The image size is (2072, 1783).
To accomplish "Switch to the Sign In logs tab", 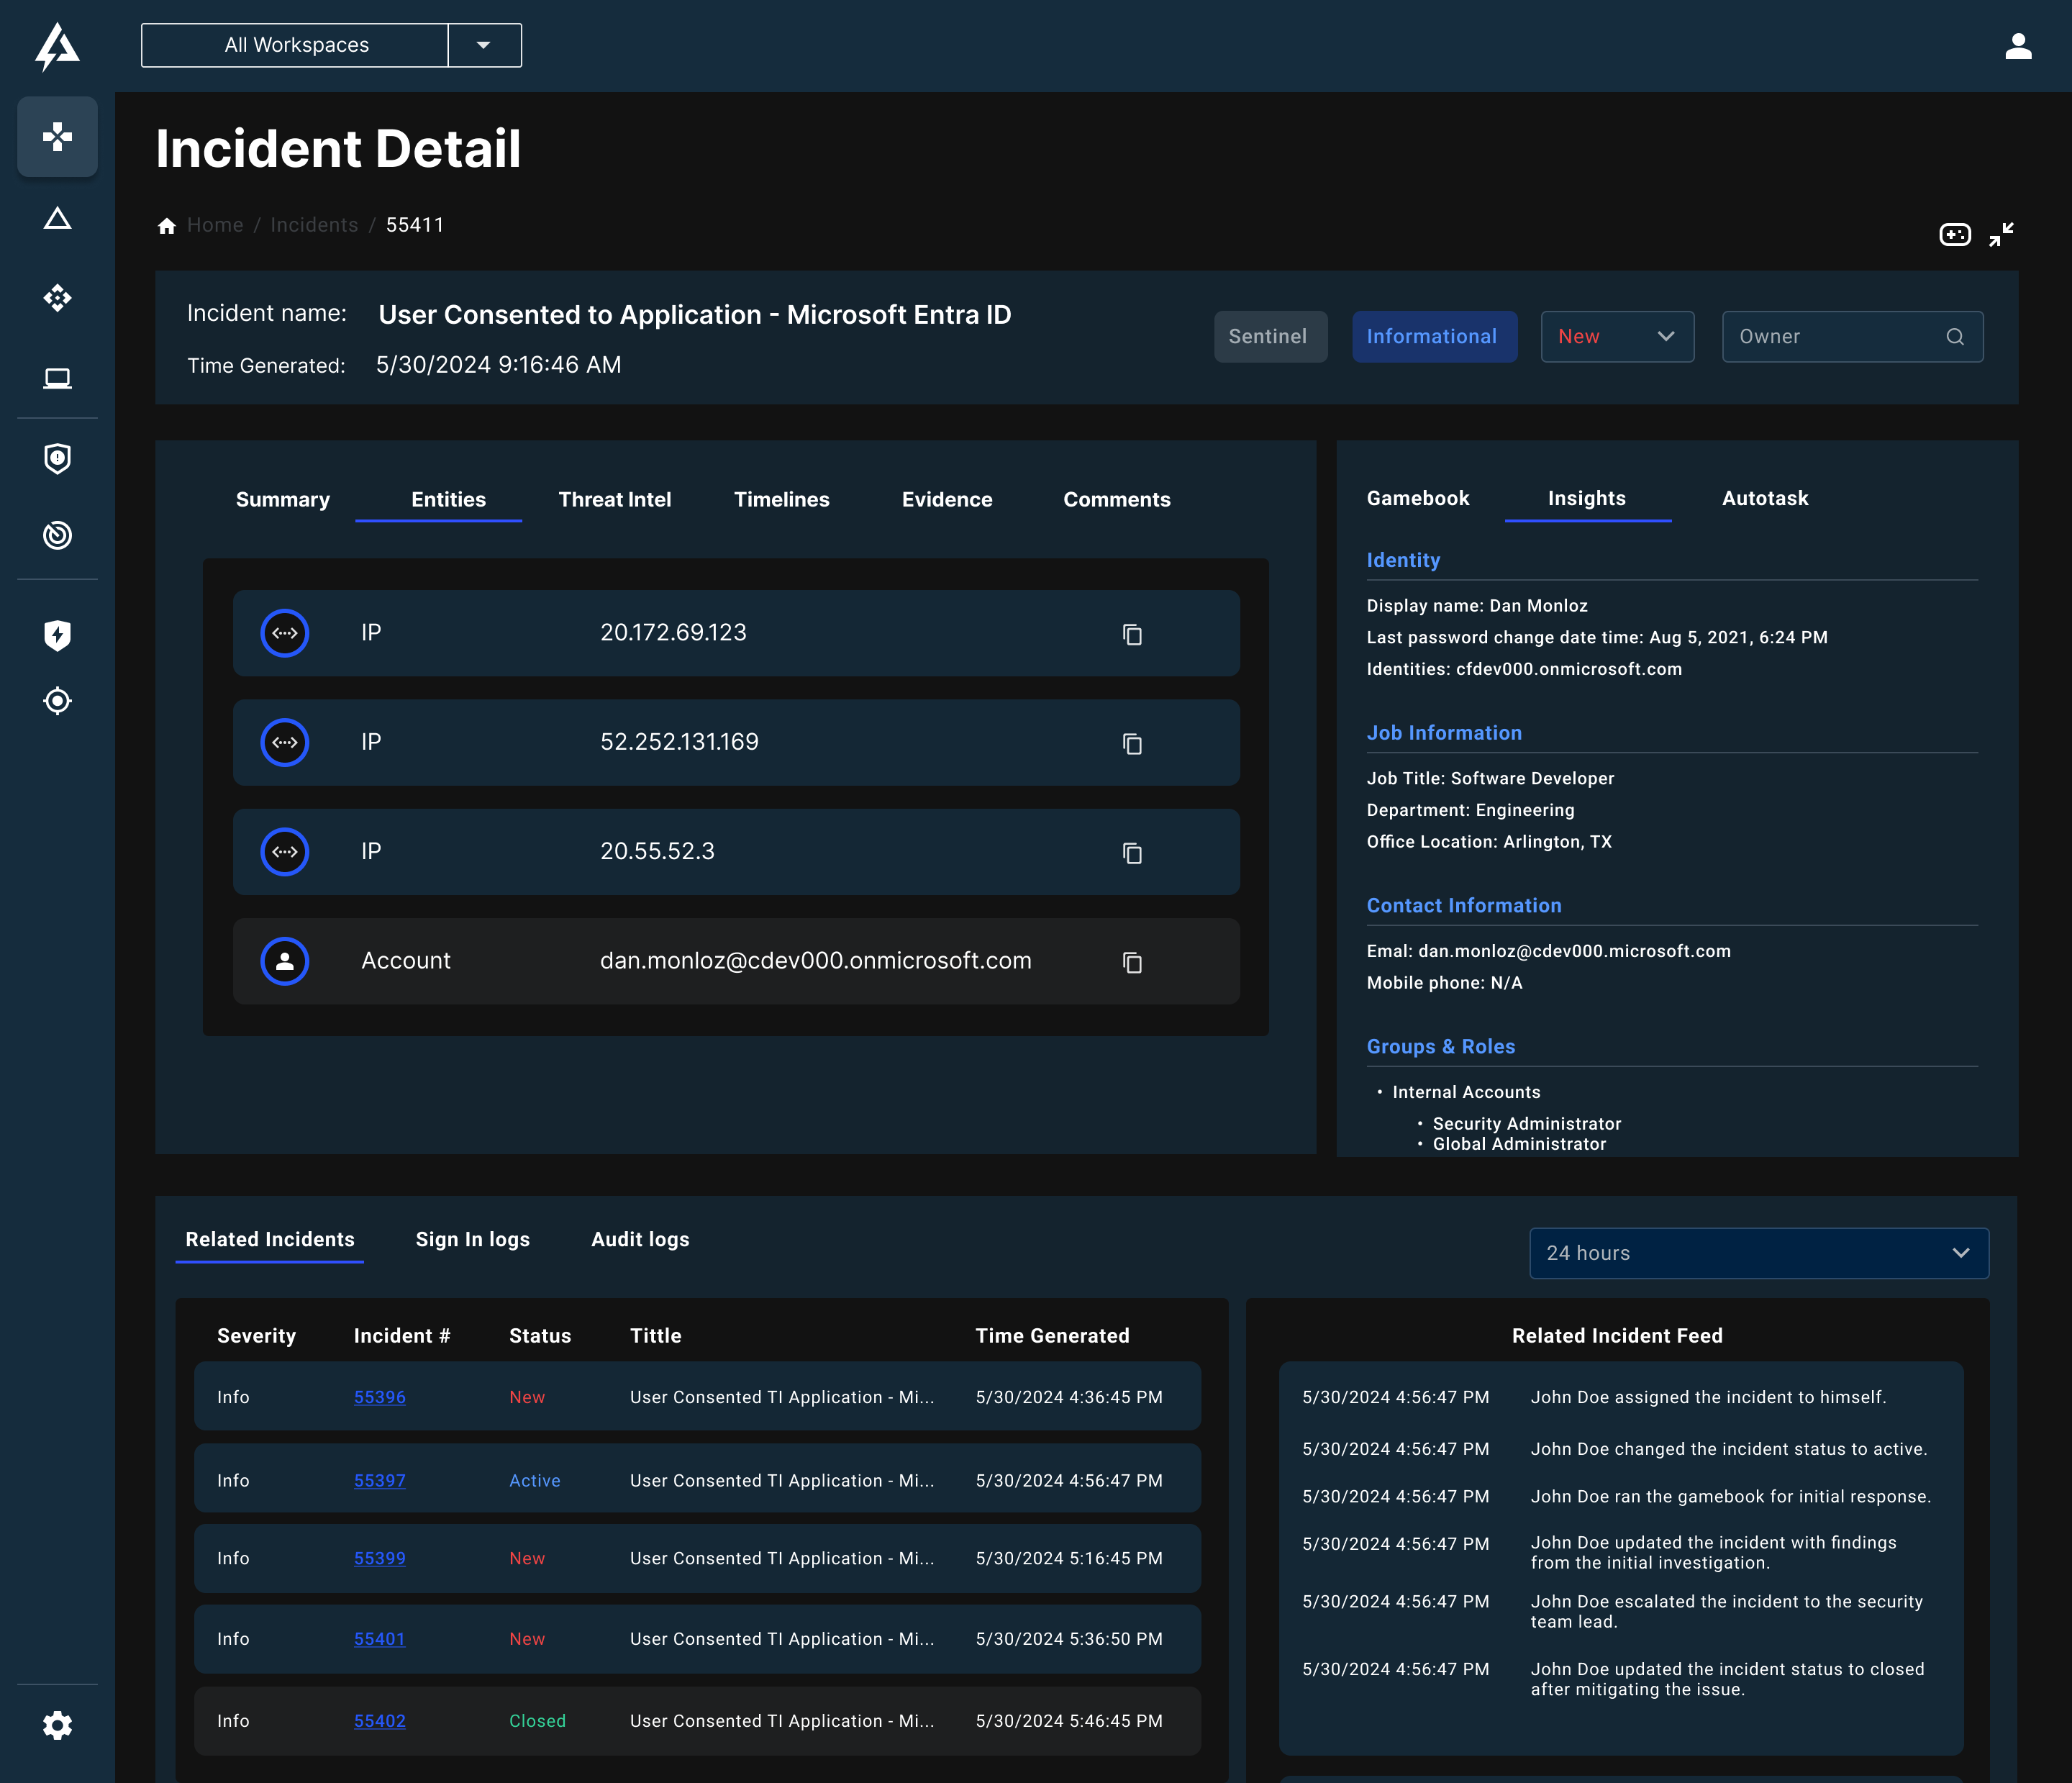I will [x=472, y=1239].
